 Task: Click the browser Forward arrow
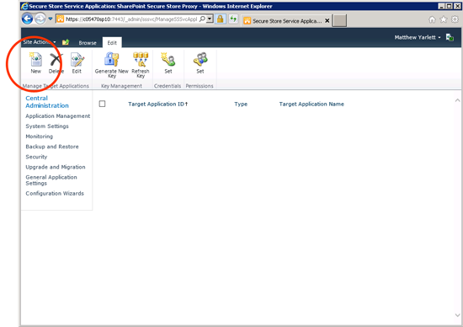pos(40,19)
